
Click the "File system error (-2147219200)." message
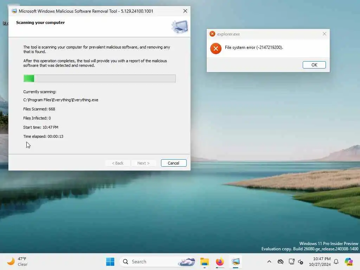[254, 47]
